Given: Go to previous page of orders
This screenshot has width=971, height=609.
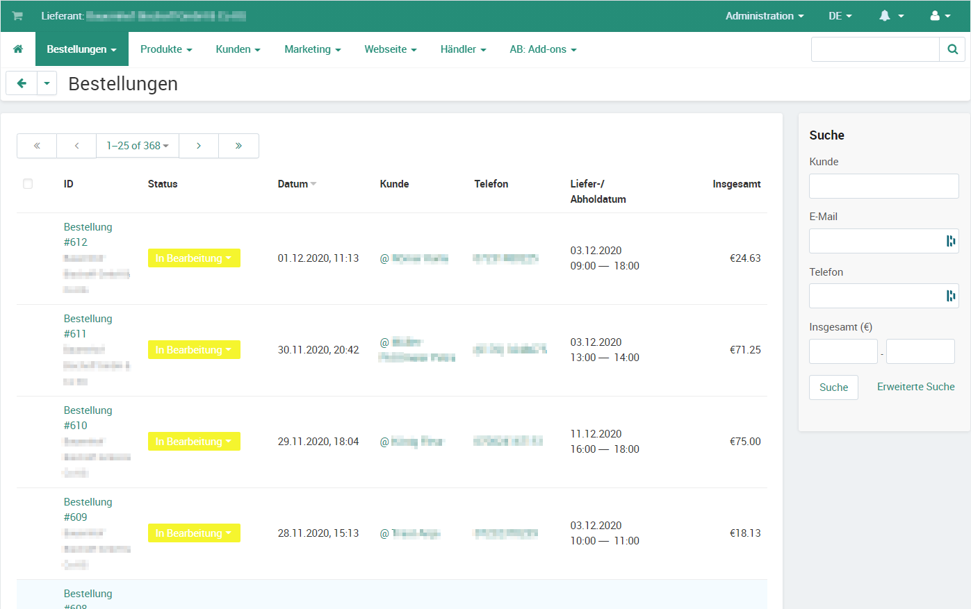Looking at the screenshot, I should pyautogui.click(x=76, y=146).
